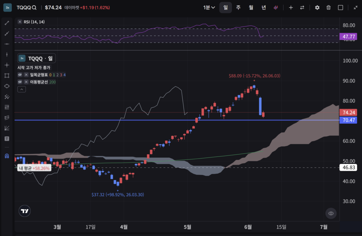Toggle visibility of 이동평균선 indicator
The image size is (362, 236).
(20, 82)
